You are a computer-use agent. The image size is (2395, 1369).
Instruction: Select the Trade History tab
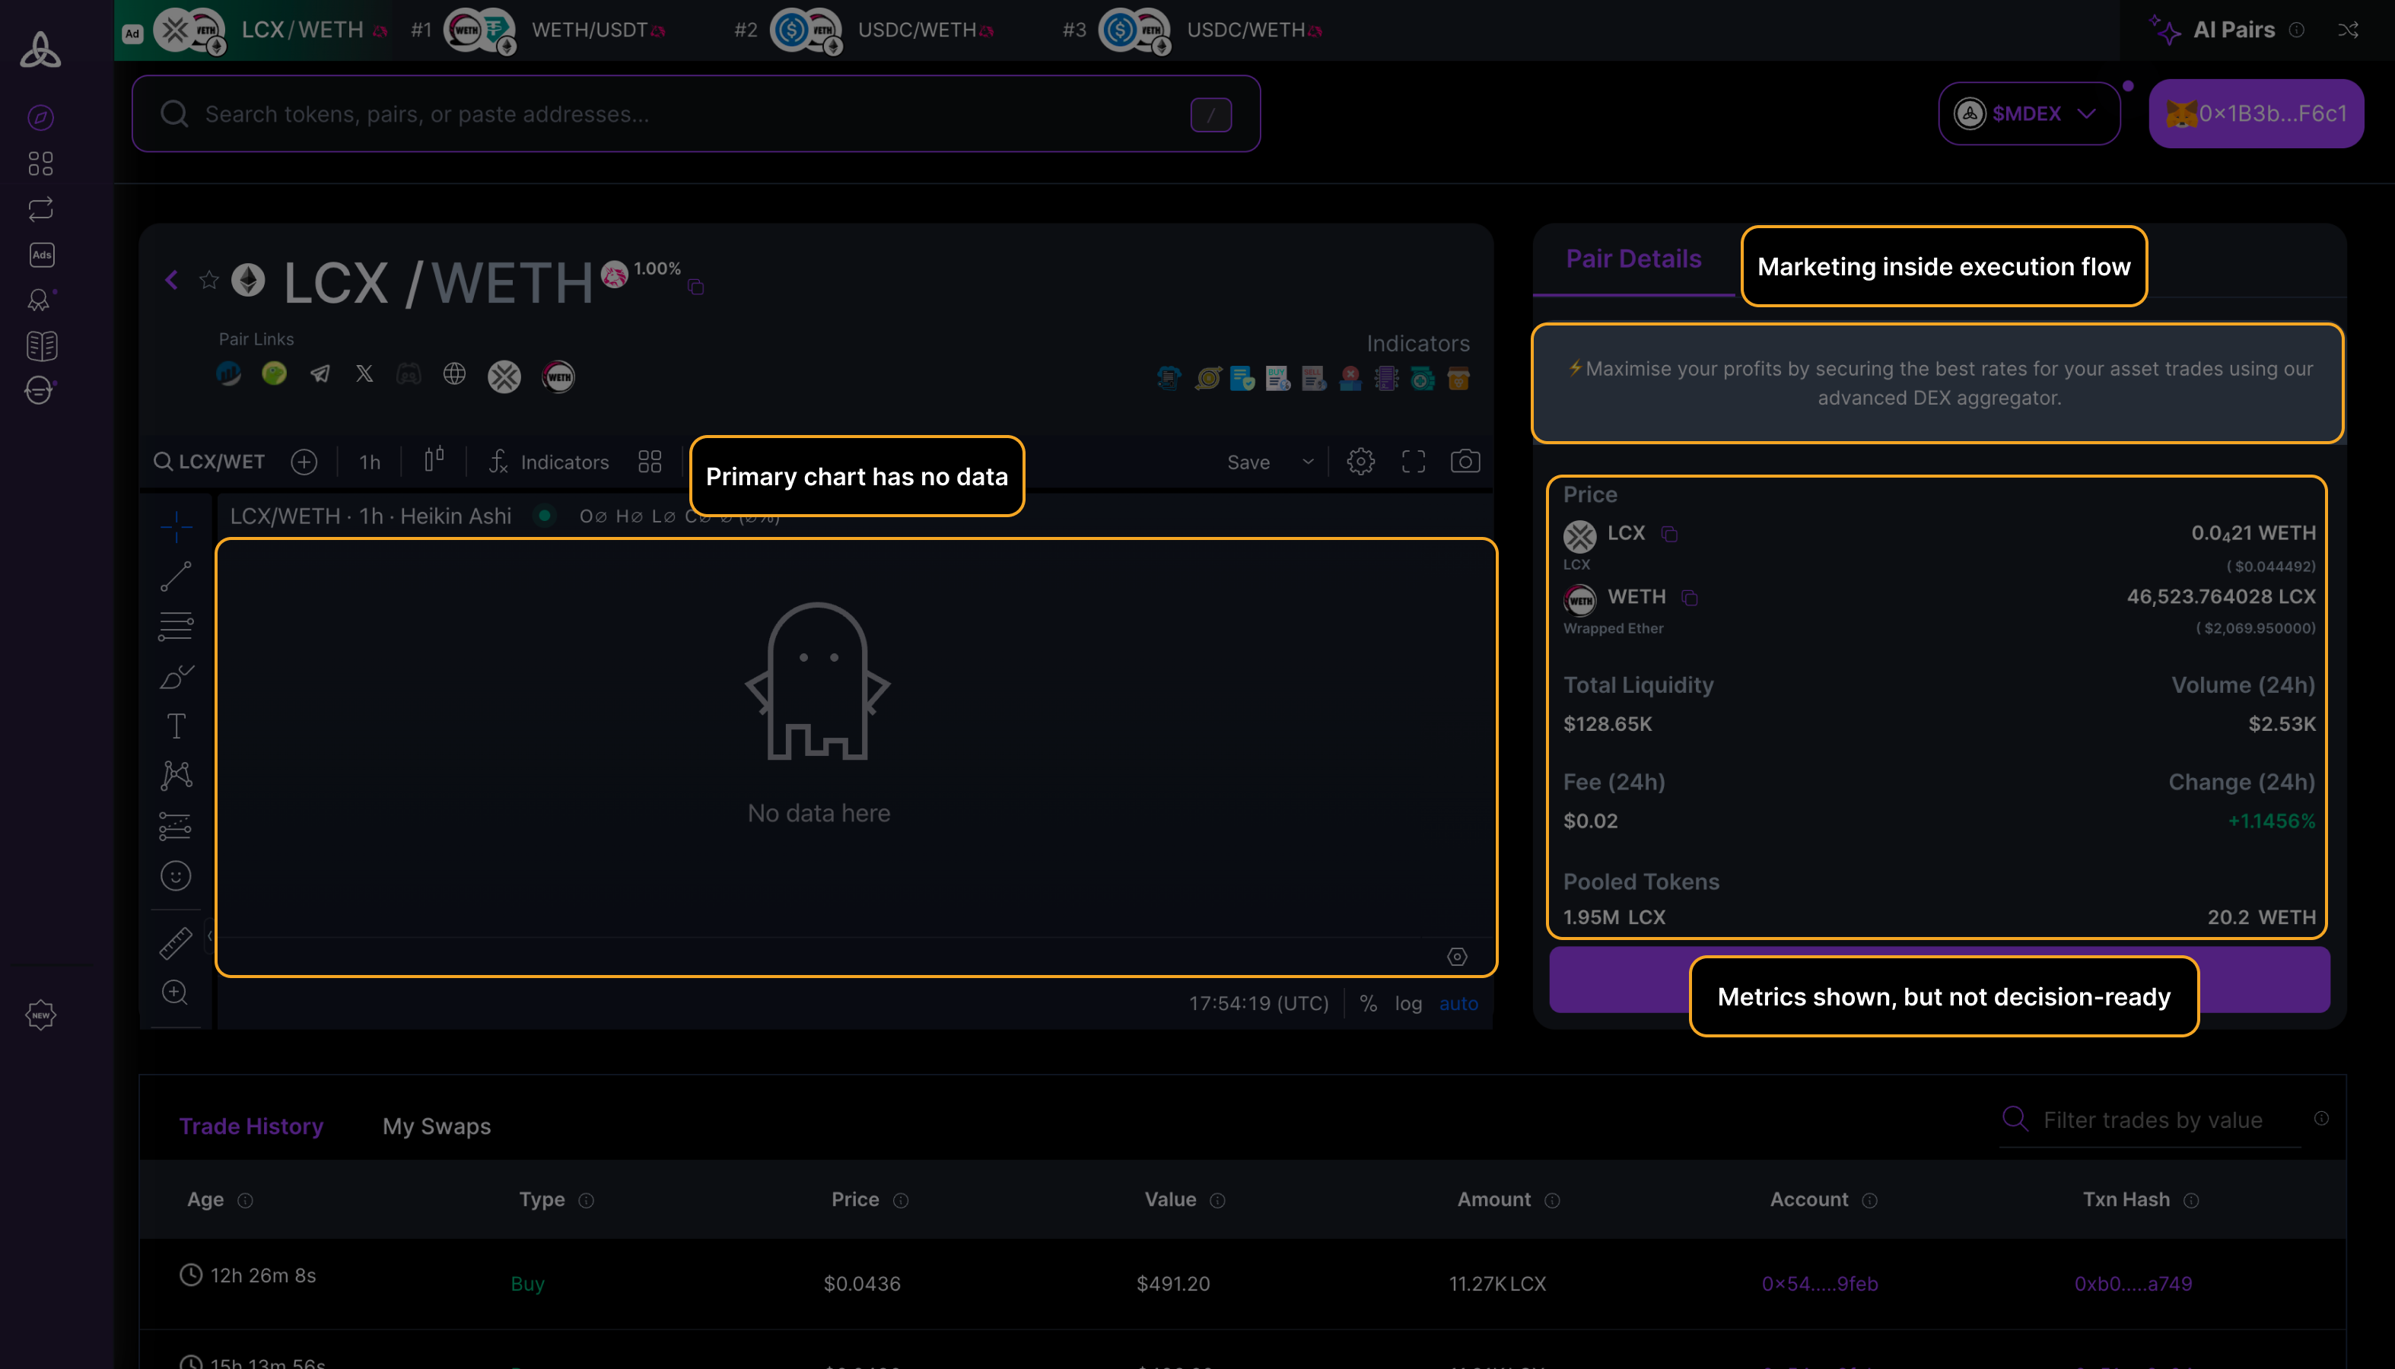coord(251,1126)
